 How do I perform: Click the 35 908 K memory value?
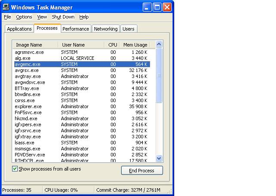click(138, 106)
